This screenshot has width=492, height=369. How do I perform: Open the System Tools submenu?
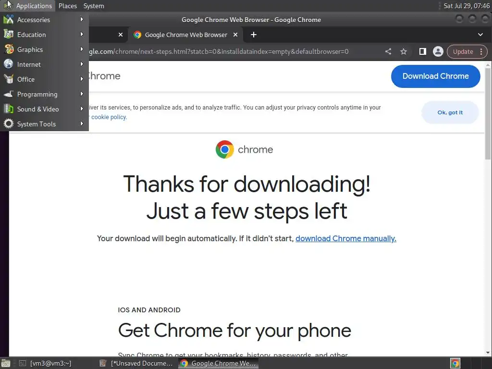[44, 124]
